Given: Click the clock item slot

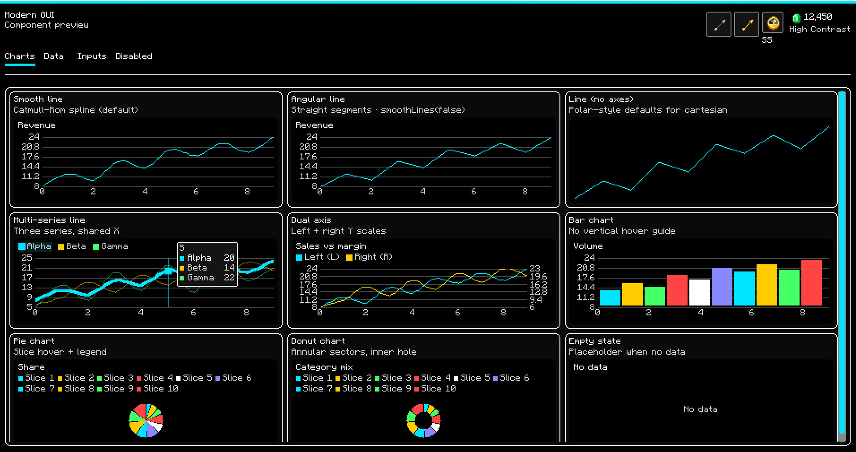Looking at the screenshot, I should click(773, 22).
